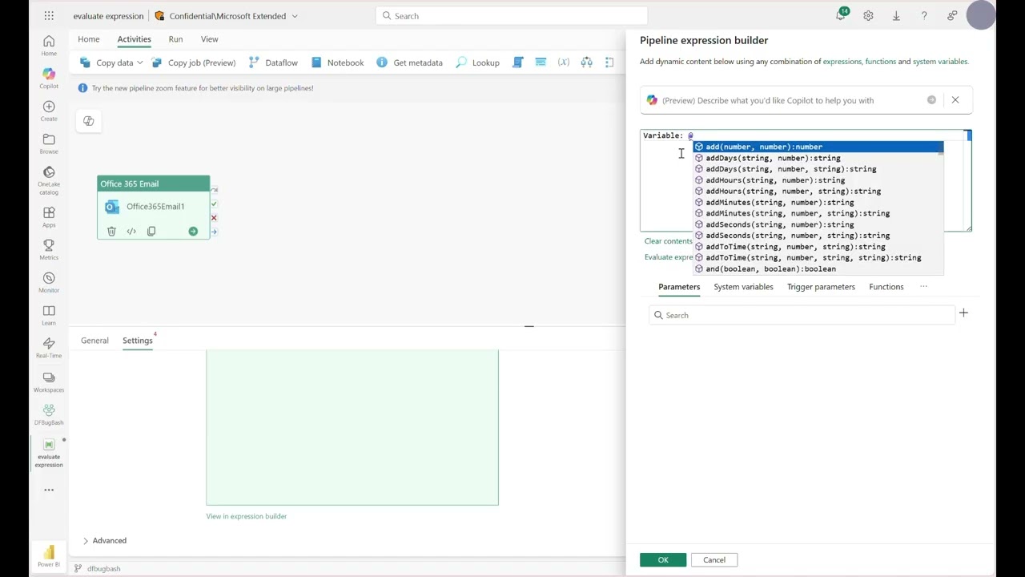1025x577 pixels.
Task: Click the parameters Search field
Action: click(x=802, y=315)
